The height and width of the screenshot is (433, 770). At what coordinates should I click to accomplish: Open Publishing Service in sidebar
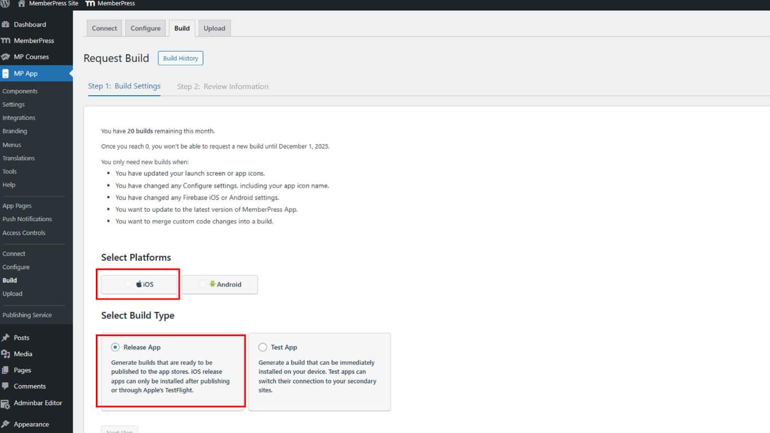click(x=27, y=315)
